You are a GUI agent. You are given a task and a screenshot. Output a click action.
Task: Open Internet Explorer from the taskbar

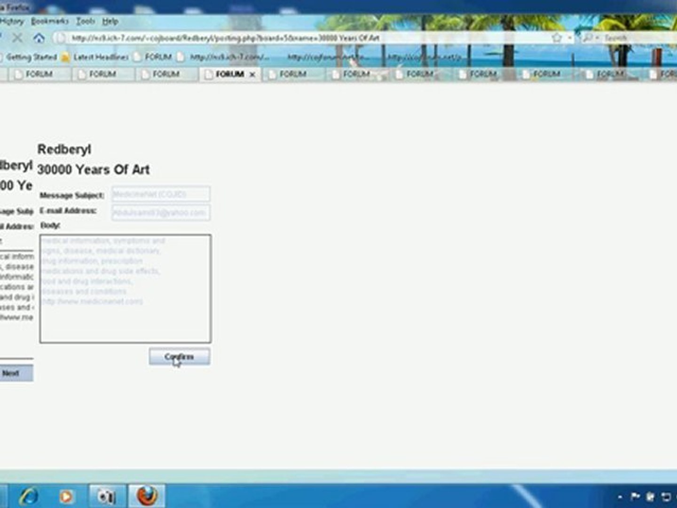pos(29,496)
